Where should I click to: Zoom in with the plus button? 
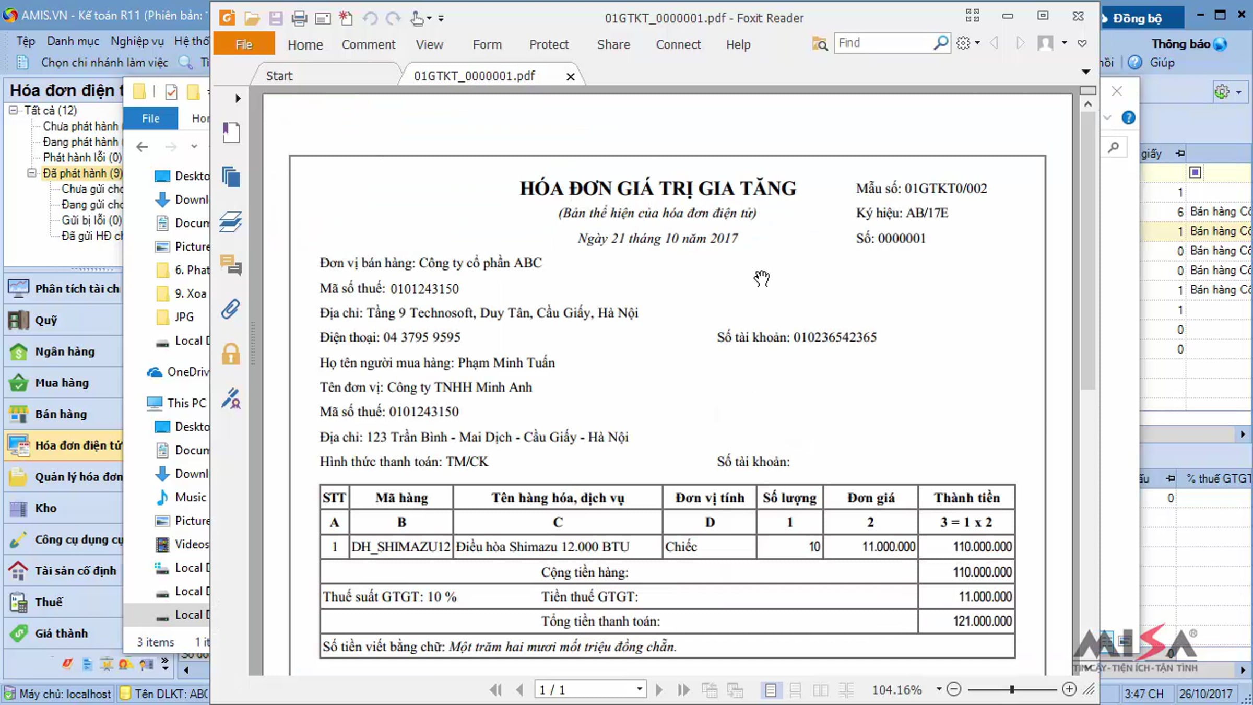click(1069, 689)
